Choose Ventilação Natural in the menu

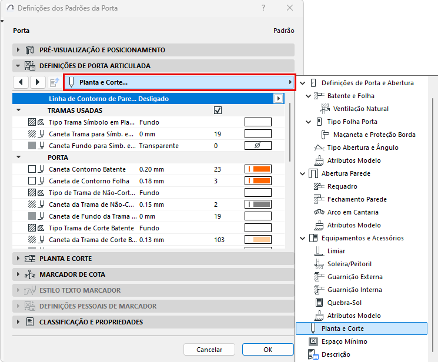(x=360, y=109)
